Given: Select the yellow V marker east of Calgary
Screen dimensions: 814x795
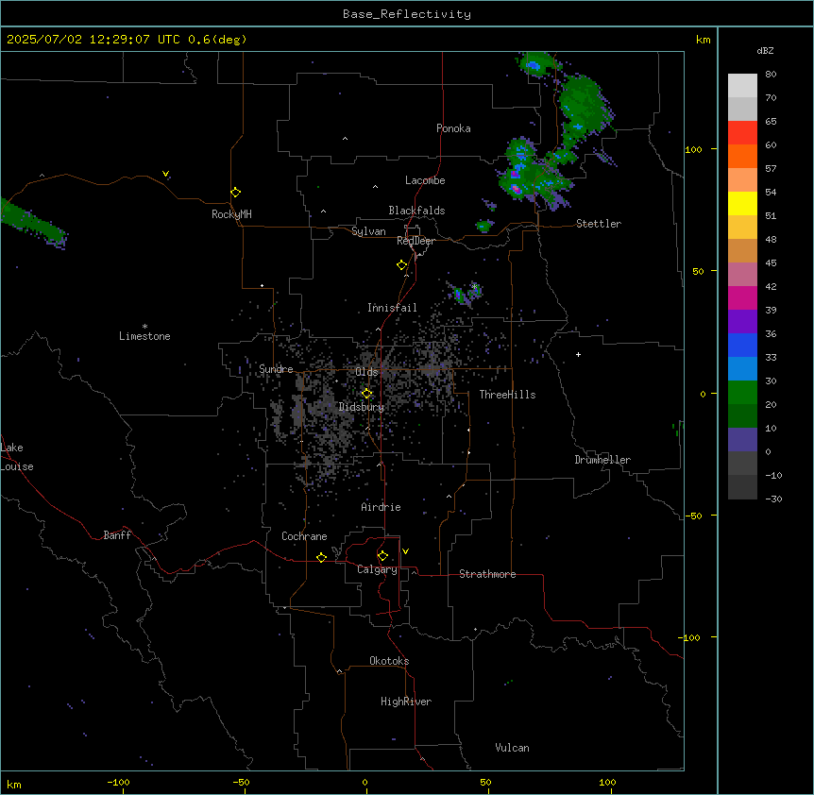Looking at the screenshot, I should [405, 551].
